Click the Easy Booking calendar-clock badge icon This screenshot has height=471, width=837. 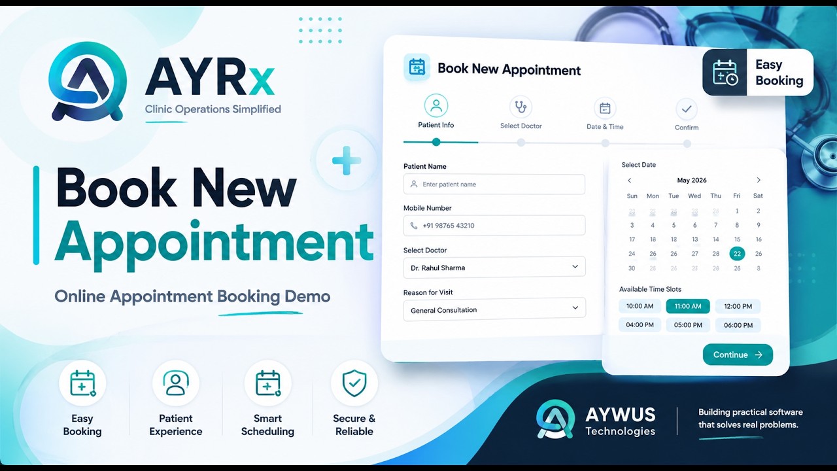(725, 73)
